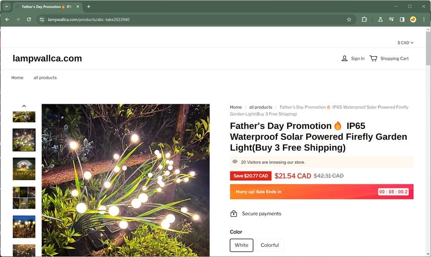Click the all products breadcrumb link
Image resolution: width=431 pixels, height=257 pixels.
(x=261, y=107)
